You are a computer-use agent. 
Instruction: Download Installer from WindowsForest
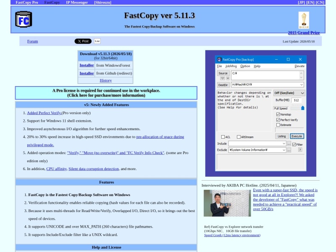[87, 65]
